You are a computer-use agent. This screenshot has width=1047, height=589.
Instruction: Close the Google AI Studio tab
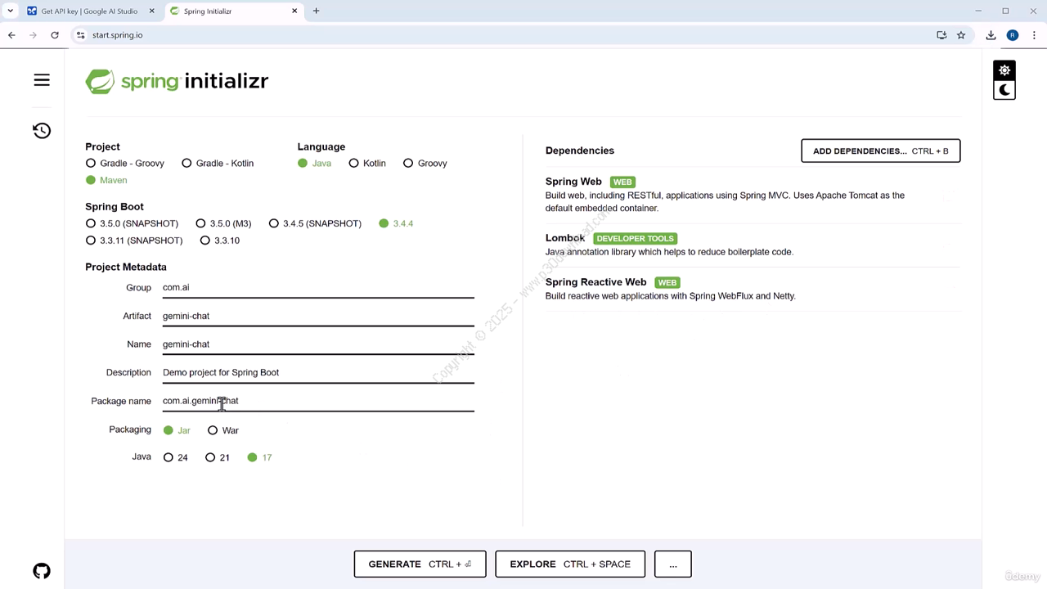point(151,11)
